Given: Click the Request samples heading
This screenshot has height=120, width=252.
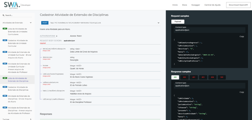Looking at the screenshot, I should [x=180, y=16].
